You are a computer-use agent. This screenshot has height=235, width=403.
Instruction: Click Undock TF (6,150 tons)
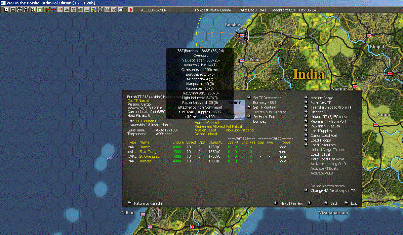click(328, 117)
